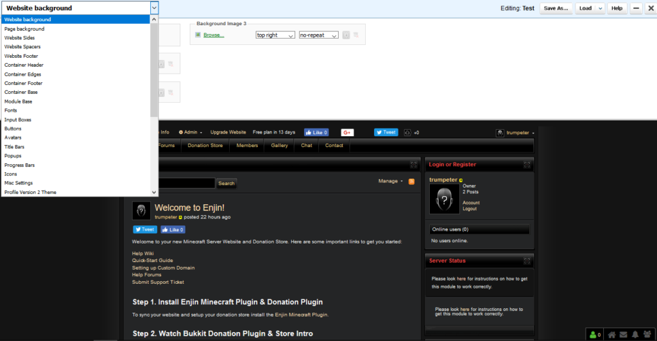The height and width of the screenshot is (341, 657).
Task: Open the Admin dropdown menu
Action: 191,132
